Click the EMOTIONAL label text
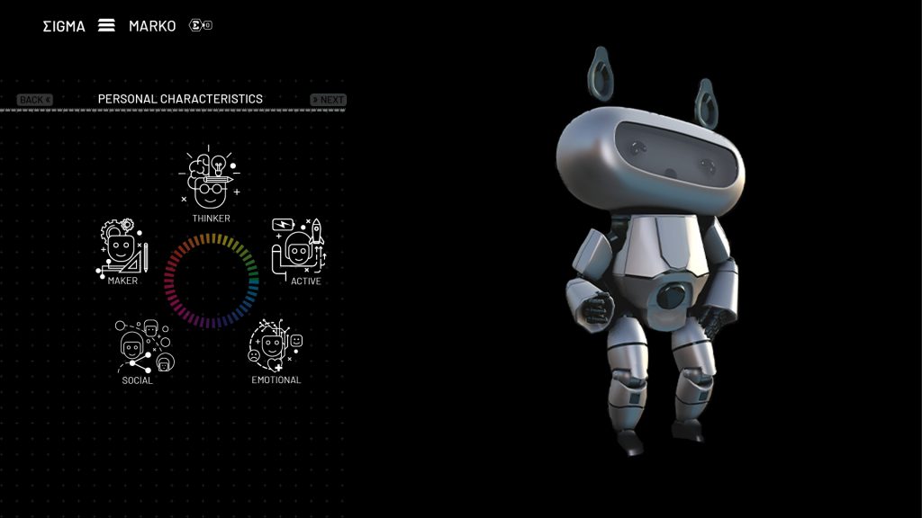Viewport: 922px width, 518px height. (x=276, y=380)
